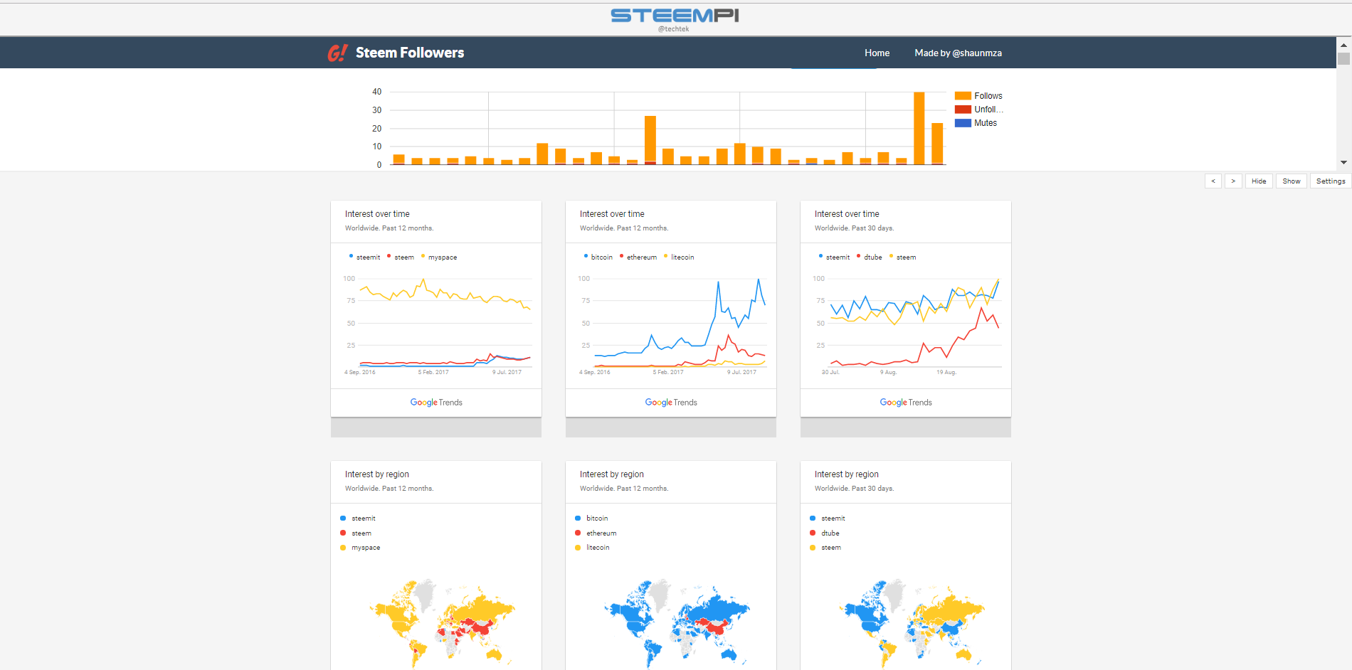Click Google Trends link under steemit/myspace chart
The image size is (1352, 670).
[x=436, y=403]
